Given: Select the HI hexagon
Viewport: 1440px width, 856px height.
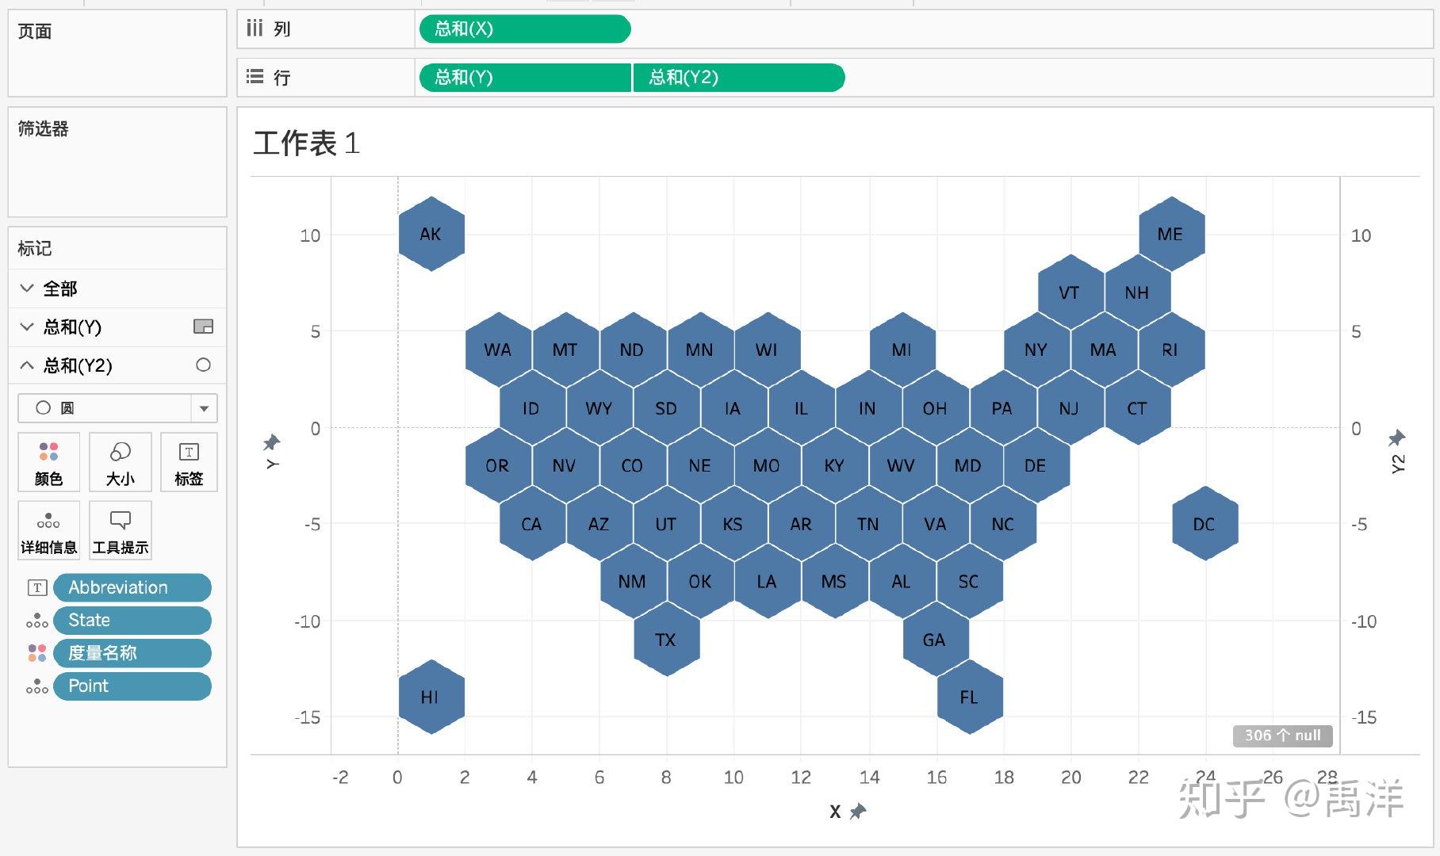Looking at the screenshot, I should point(431,697).
